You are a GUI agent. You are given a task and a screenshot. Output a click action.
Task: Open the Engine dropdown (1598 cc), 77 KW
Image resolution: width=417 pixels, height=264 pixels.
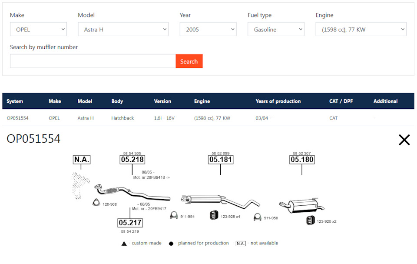(x=361, y=30)
